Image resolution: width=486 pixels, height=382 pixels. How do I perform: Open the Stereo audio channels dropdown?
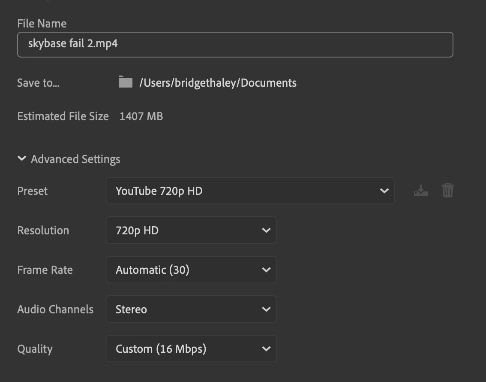pos(191,309)
